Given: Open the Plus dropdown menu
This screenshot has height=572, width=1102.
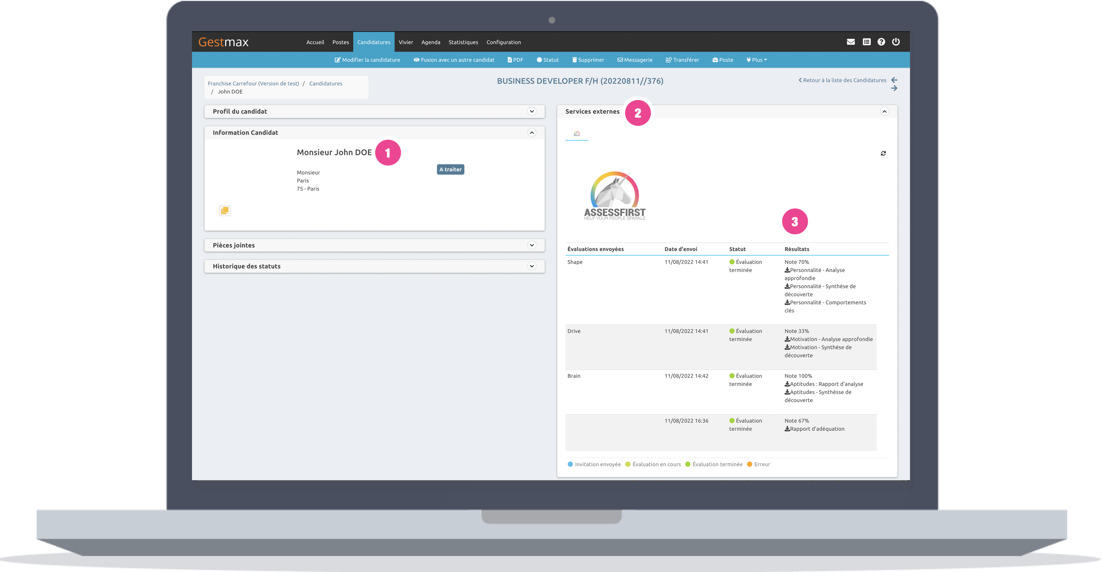Looking at the screenshot, I should click(757, 60).
